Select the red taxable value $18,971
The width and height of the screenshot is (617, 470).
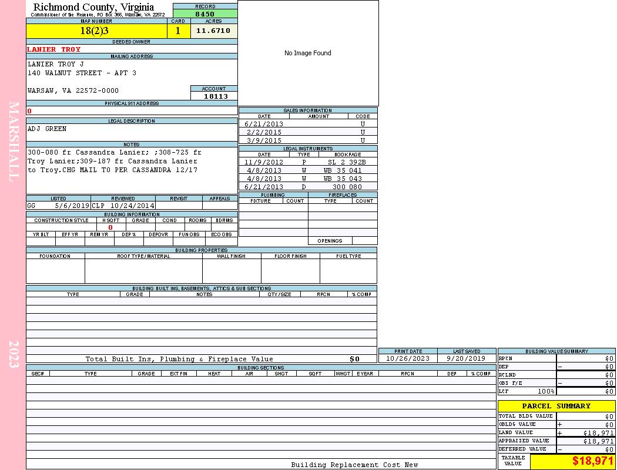593,461
